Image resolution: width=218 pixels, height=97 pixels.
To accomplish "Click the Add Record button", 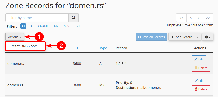I will point(181,37).
